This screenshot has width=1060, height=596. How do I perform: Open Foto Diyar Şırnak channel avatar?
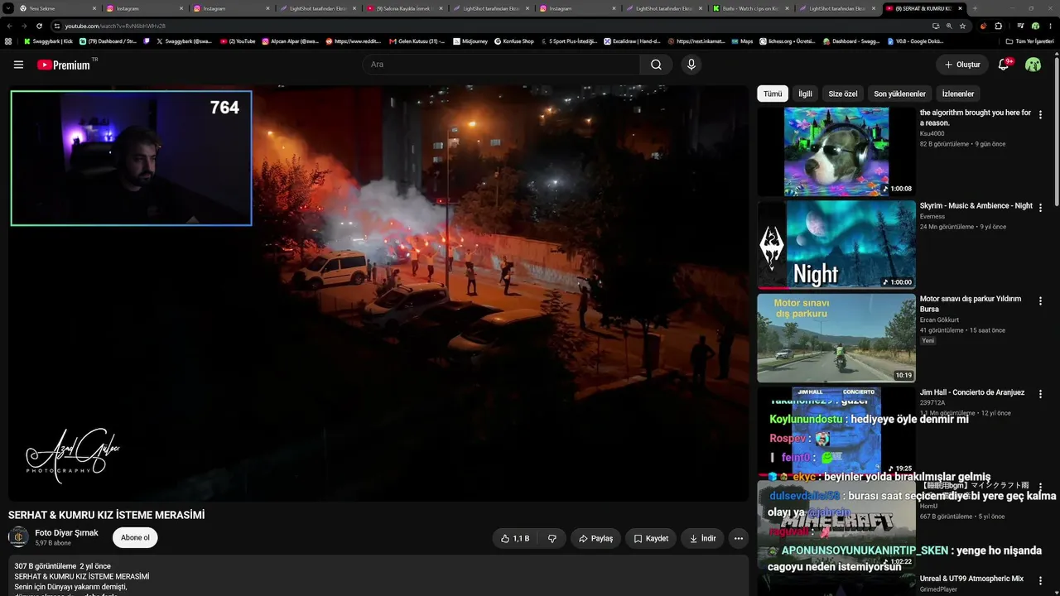click(18, 537)
